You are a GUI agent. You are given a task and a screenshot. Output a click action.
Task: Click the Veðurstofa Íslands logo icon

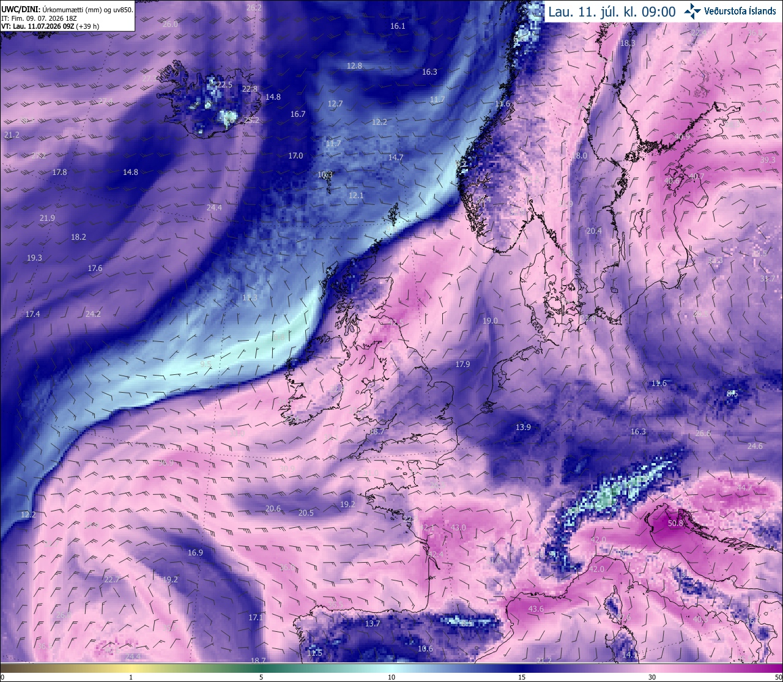(x=692, y=11)
